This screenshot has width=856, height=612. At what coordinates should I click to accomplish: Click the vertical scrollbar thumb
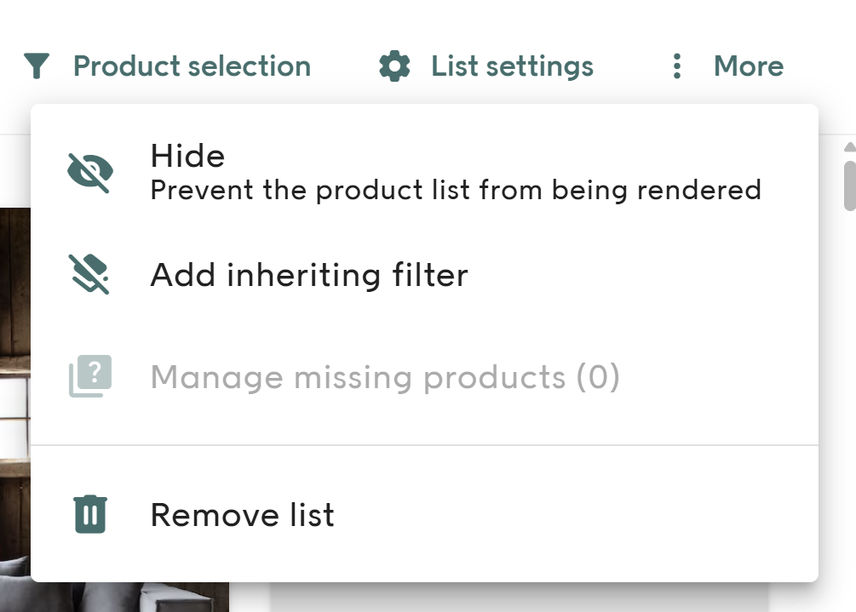point(849,183)
